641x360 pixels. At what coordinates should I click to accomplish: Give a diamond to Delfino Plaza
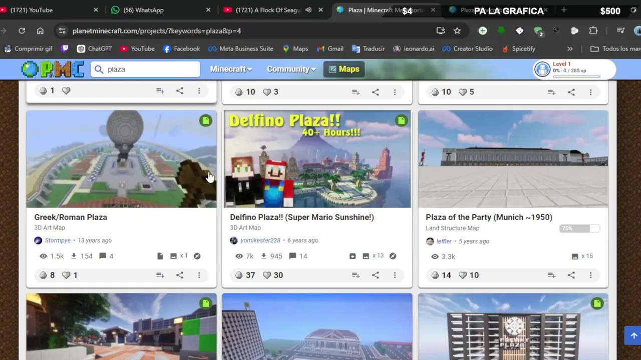click(x=239, y=275)
